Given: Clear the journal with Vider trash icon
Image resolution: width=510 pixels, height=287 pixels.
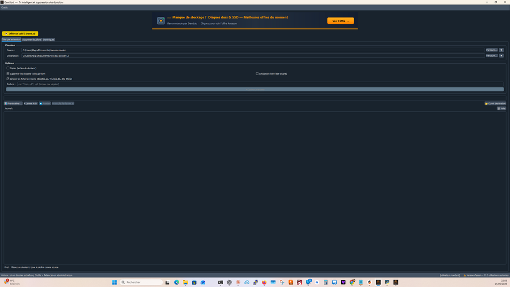Looking at the screenshot, I should coord(499,108).
